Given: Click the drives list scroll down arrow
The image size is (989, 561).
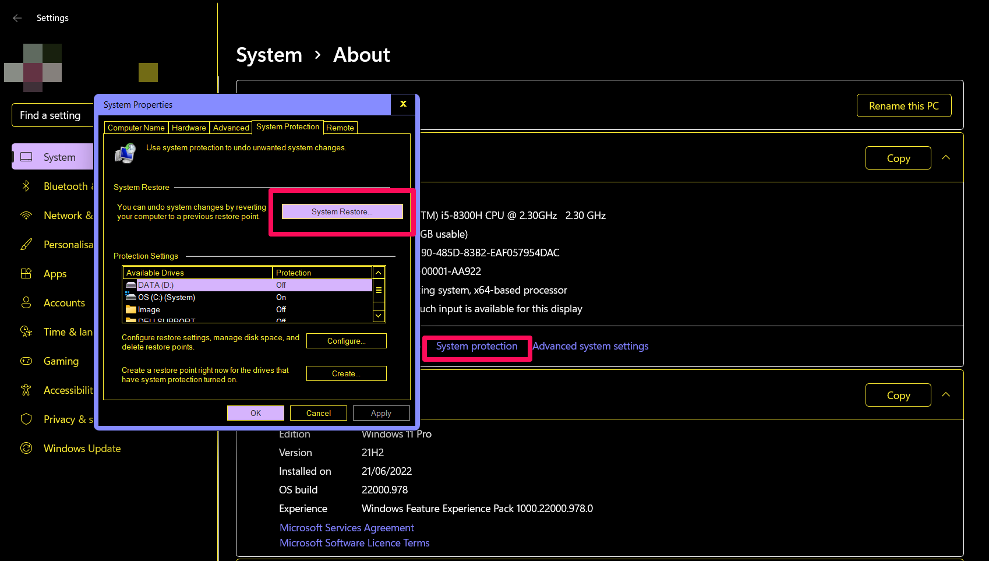Looking at the screenshot, I should click(379, 316).
